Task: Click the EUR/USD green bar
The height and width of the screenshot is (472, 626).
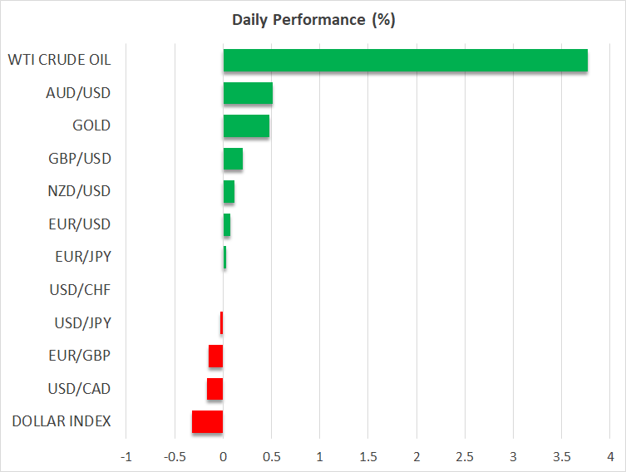Action: 227,224
